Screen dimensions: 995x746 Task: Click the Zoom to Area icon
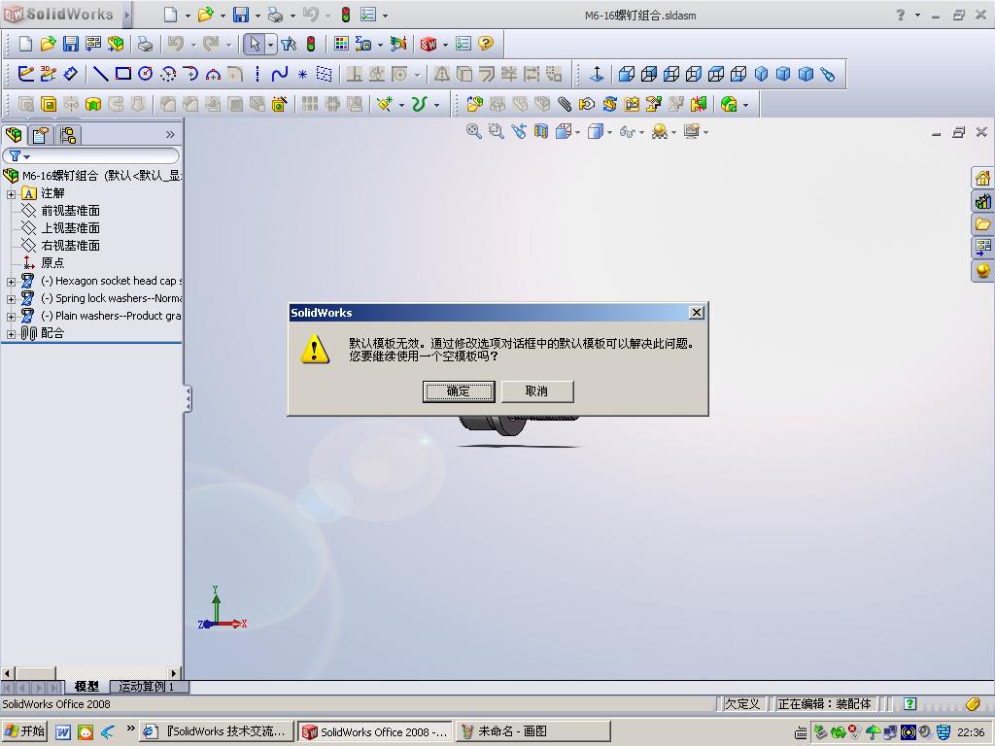(x=496, y=131)
